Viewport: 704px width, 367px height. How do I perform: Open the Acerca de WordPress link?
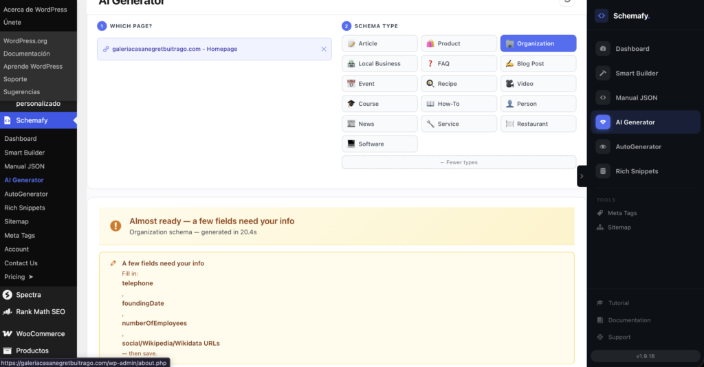[35, 10]
